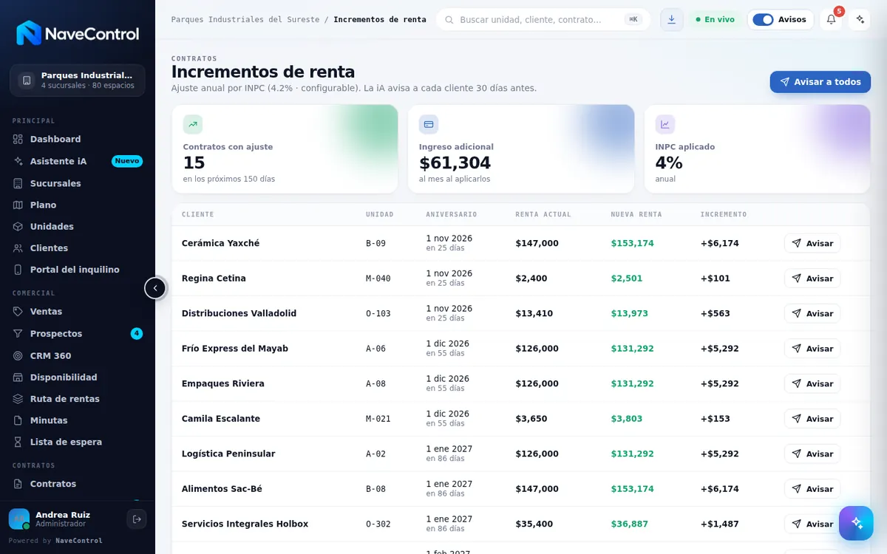
Task: Click Andrea Ruiz's avatar
Action: (19, 519)
